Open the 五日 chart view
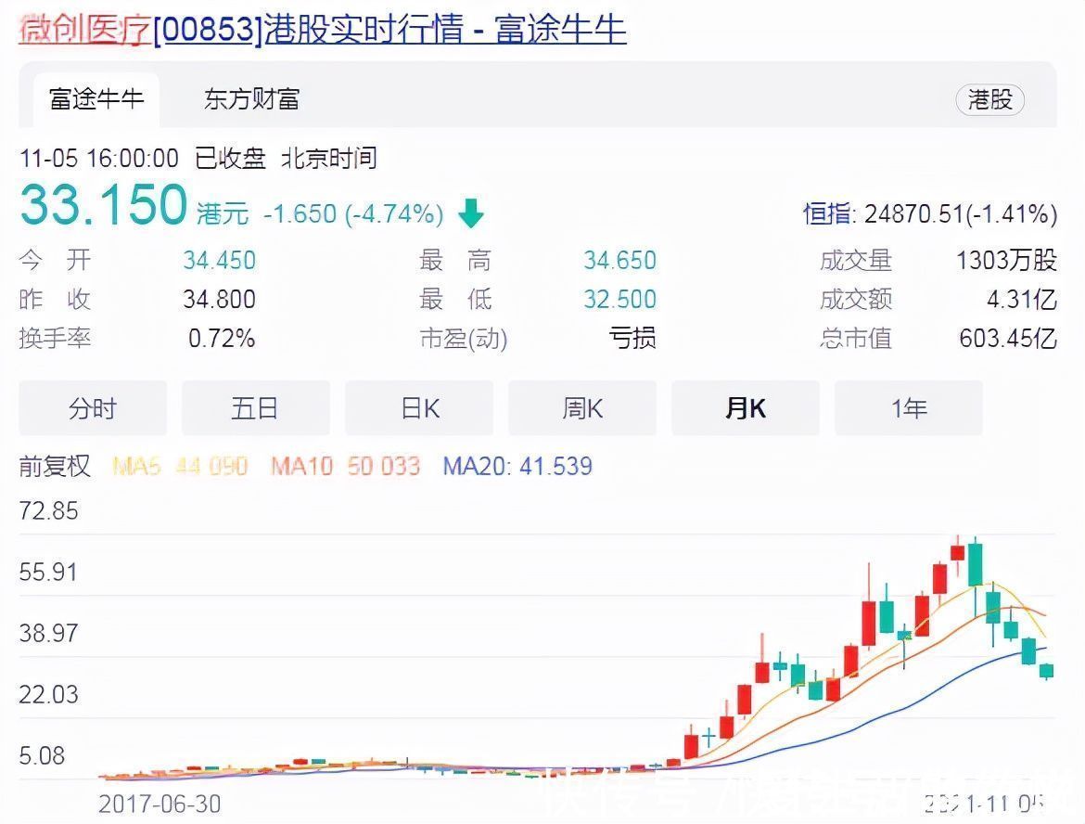1085x824 pixels. pyautogui.click(x=255, y=407)
